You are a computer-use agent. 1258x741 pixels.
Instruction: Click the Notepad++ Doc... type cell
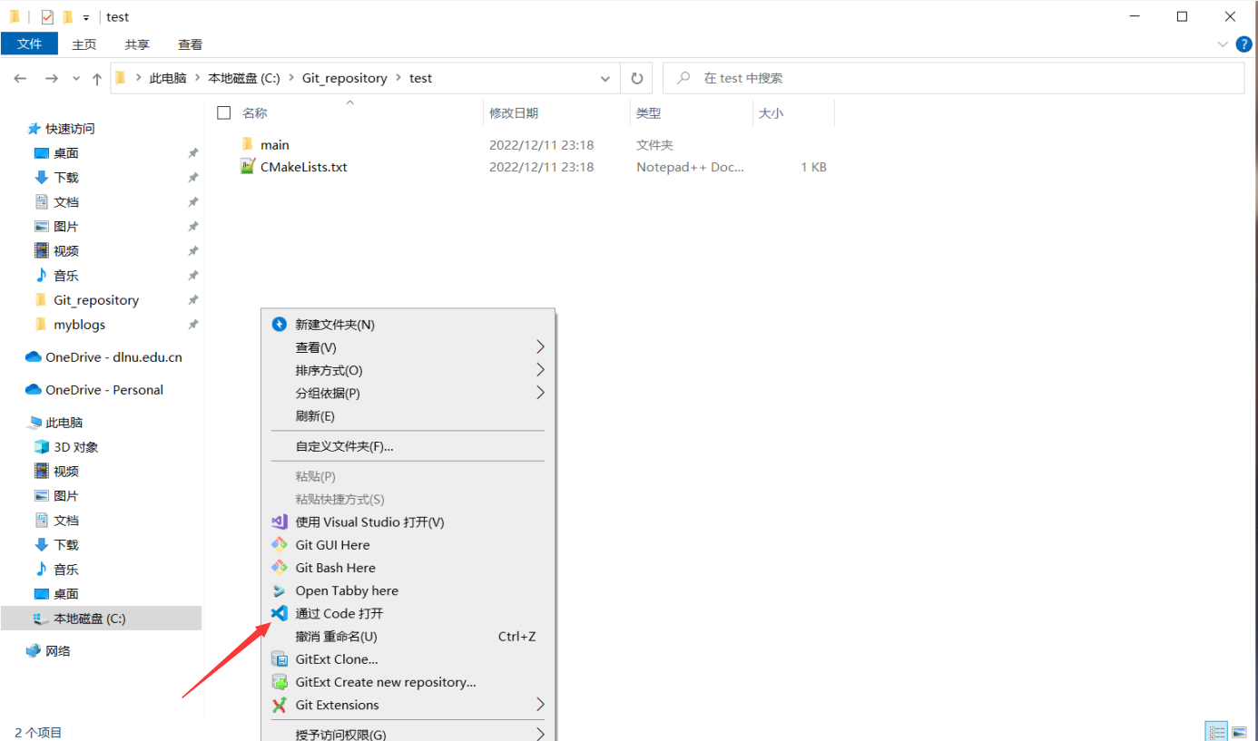click(x=690, y=167)
